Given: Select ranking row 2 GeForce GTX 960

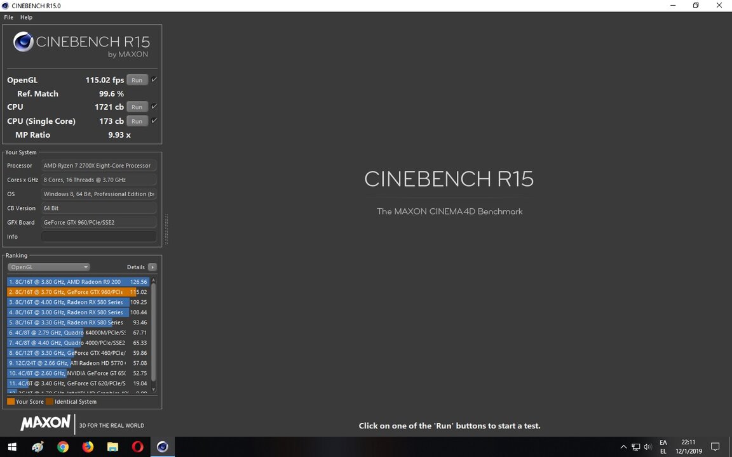Looking at the screenshot, I should (x=78, y=292).
